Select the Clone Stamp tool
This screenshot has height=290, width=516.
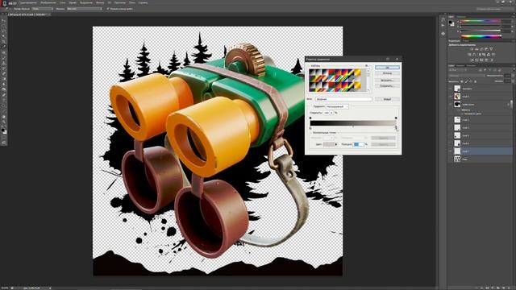pos(3,63)
